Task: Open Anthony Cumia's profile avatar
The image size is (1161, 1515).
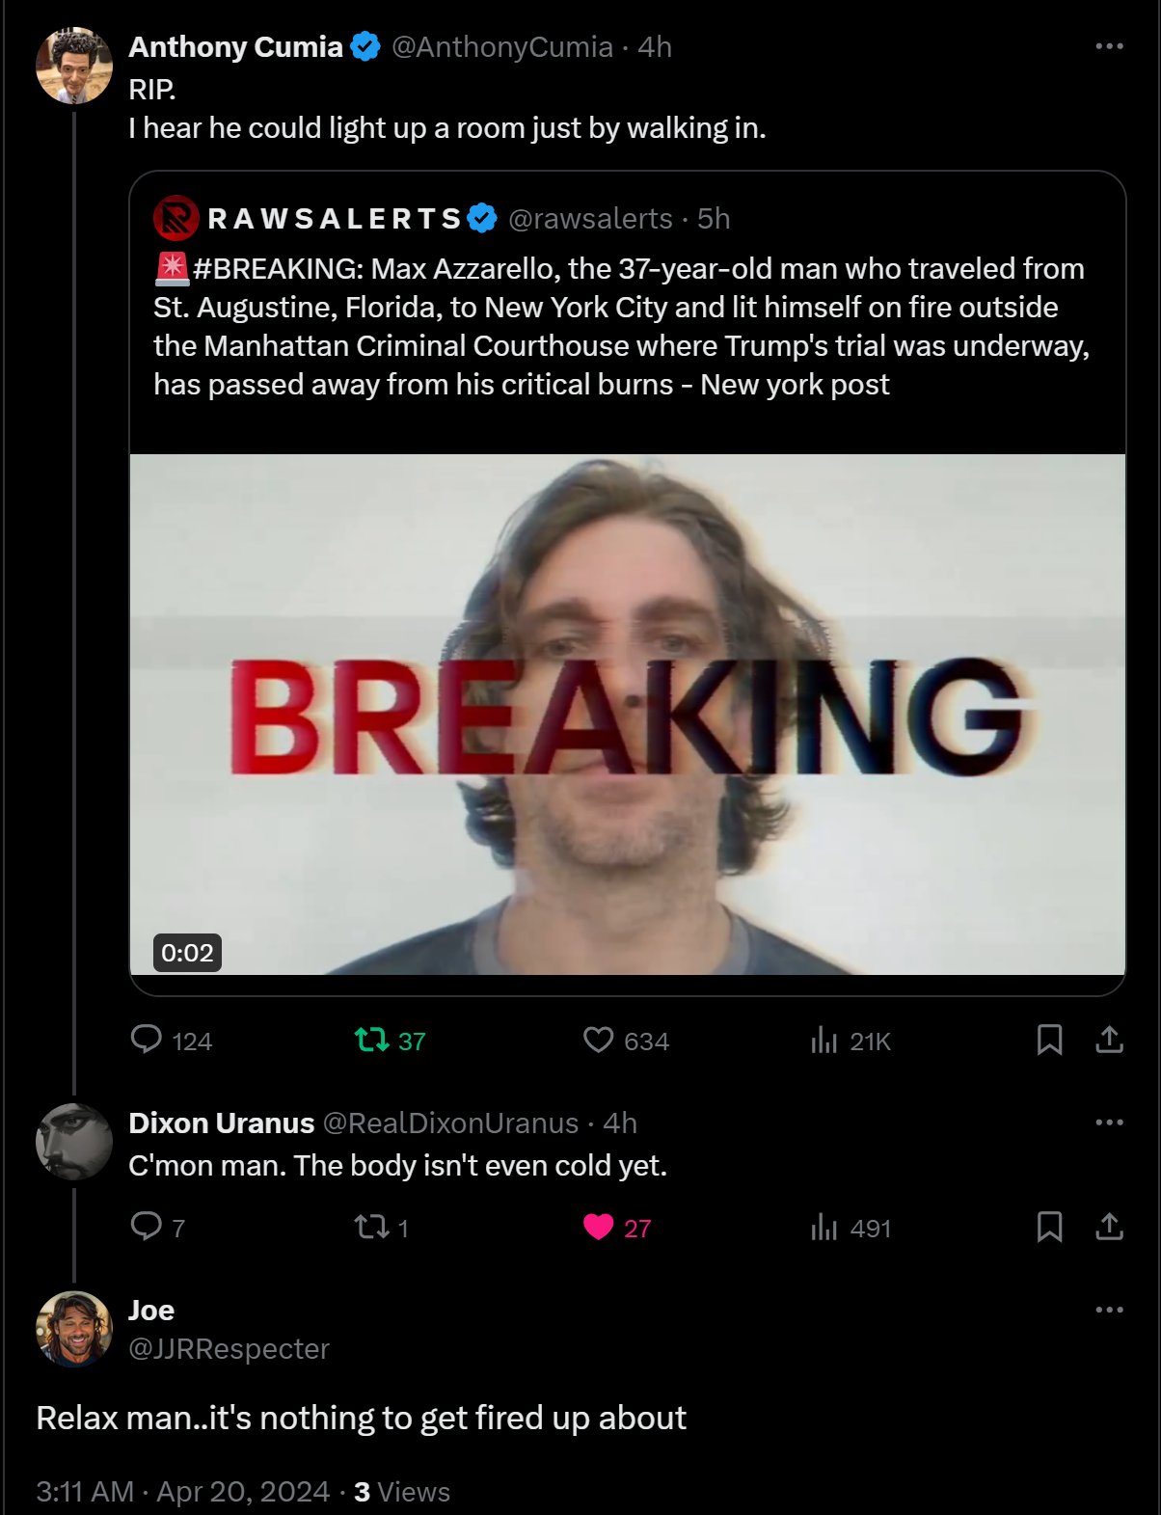Action: coord(74,66)
